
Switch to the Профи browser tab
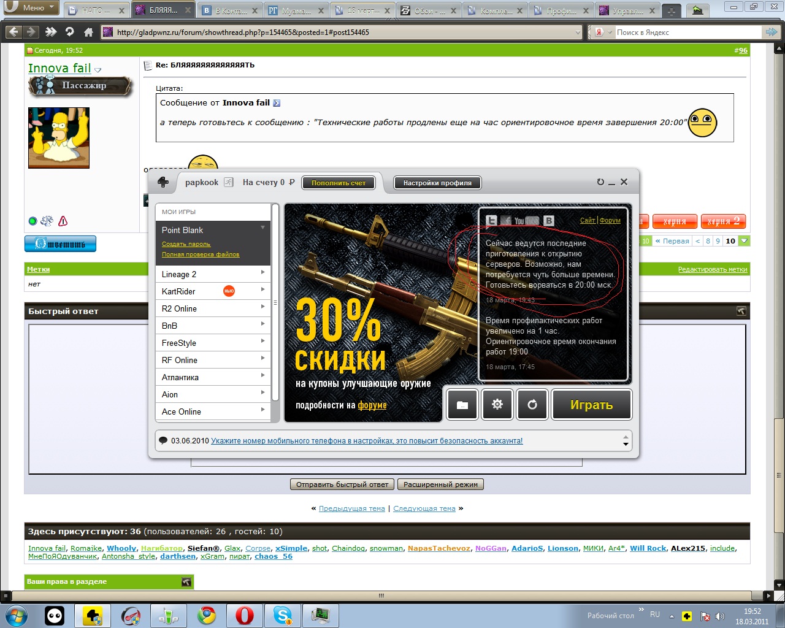[x=561, y=10]
